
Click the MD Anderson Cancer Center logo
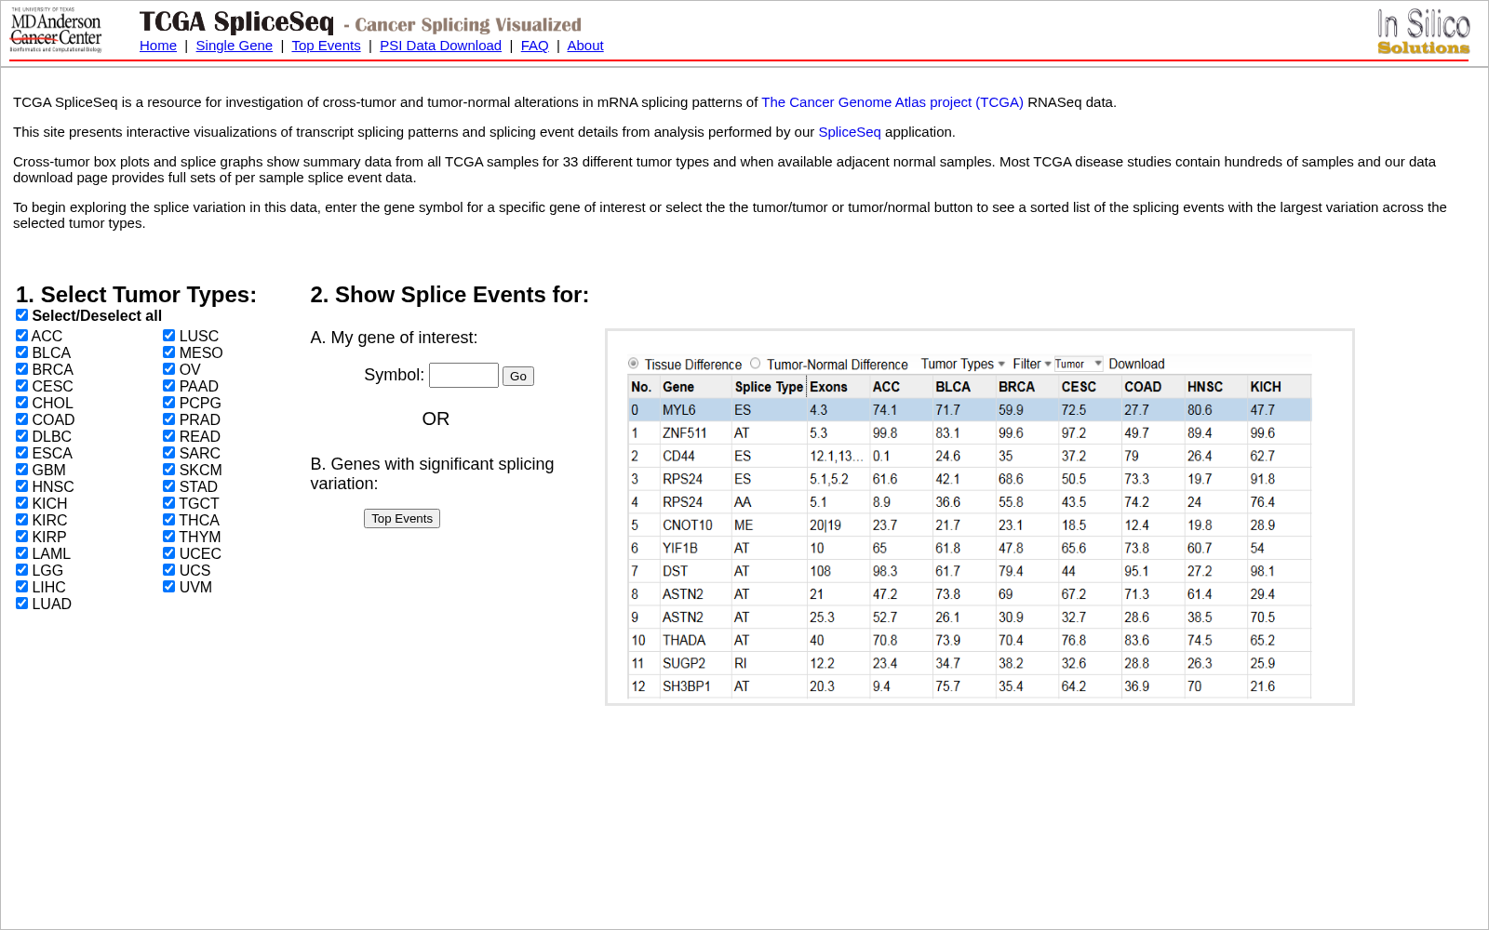coord(56,30)
